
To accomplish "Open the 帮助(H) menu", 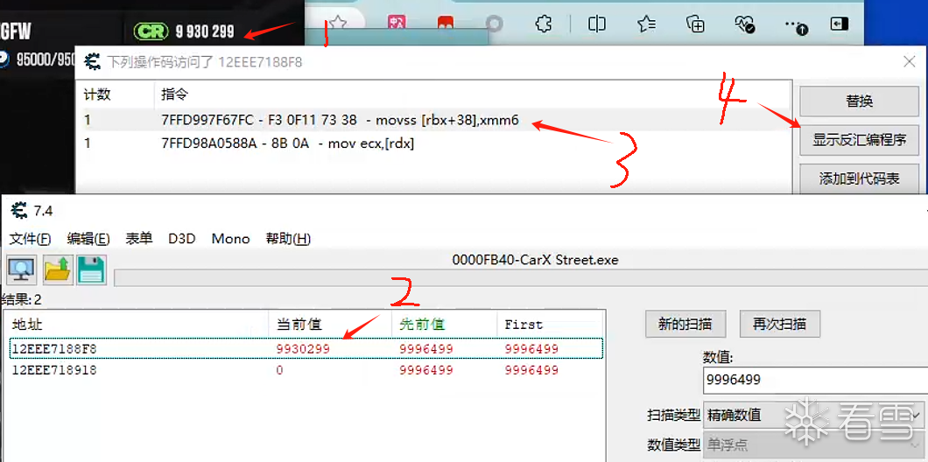I will [x=288, y=239].
